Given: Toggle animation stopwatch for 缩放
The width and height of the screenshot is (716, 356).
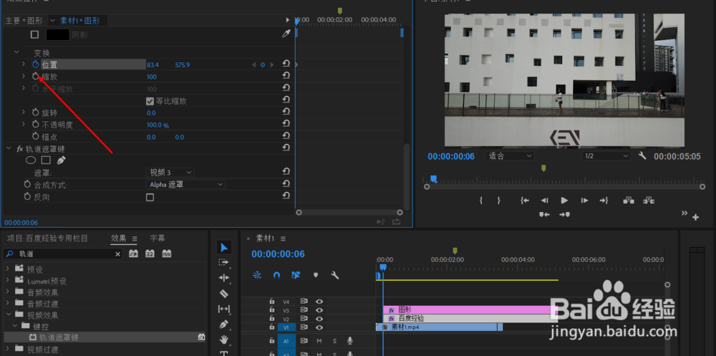Looking at the screenshot, I should pyautogui.click(x=36, y=77).
